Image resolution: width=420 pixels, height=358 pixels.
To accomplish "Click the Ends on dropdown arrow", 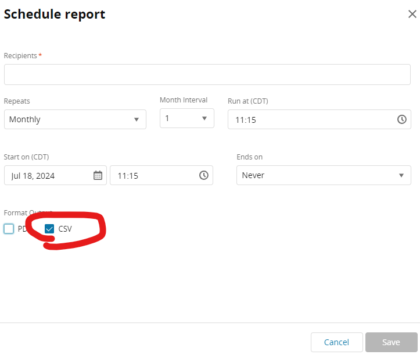I will tap(401, 176).
